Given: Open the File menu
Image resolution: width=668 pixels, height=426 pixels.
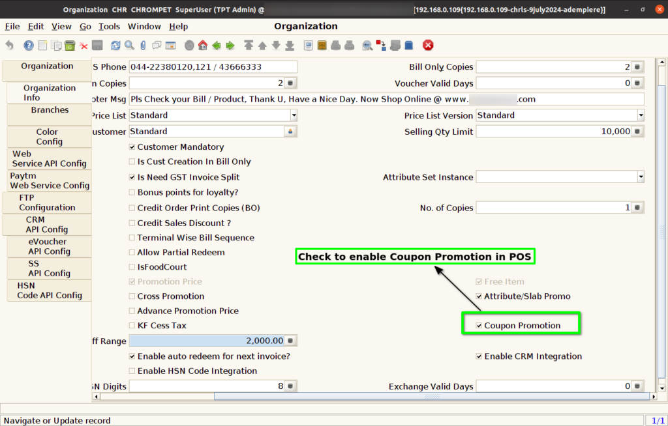Looking at the screenshot, I should [x=12, y=27].
